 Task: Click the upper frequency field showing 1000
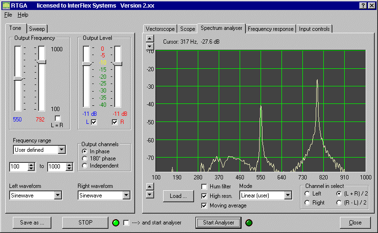[57, 167]
